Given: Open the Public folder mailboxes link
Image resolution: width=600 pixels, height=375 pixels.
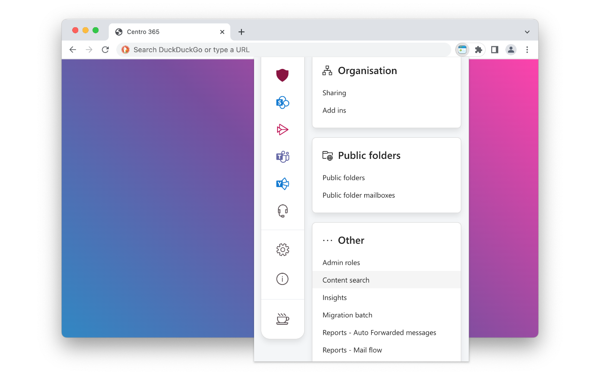Looking at the screenshot, I should coord(359,195).
